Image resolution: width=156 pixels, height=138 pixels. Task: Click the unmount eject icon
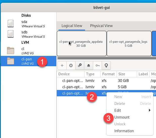(x=89, y=65)
